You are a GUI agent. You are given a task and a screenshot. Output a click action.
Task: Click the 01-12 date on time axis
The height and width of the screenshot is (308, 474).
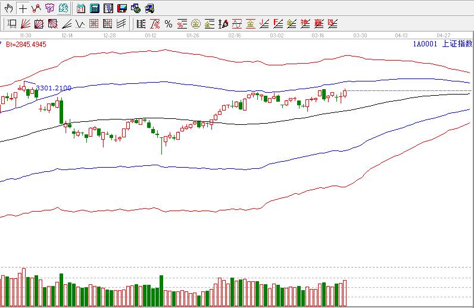pyautogui.click(x=151, y=36)
